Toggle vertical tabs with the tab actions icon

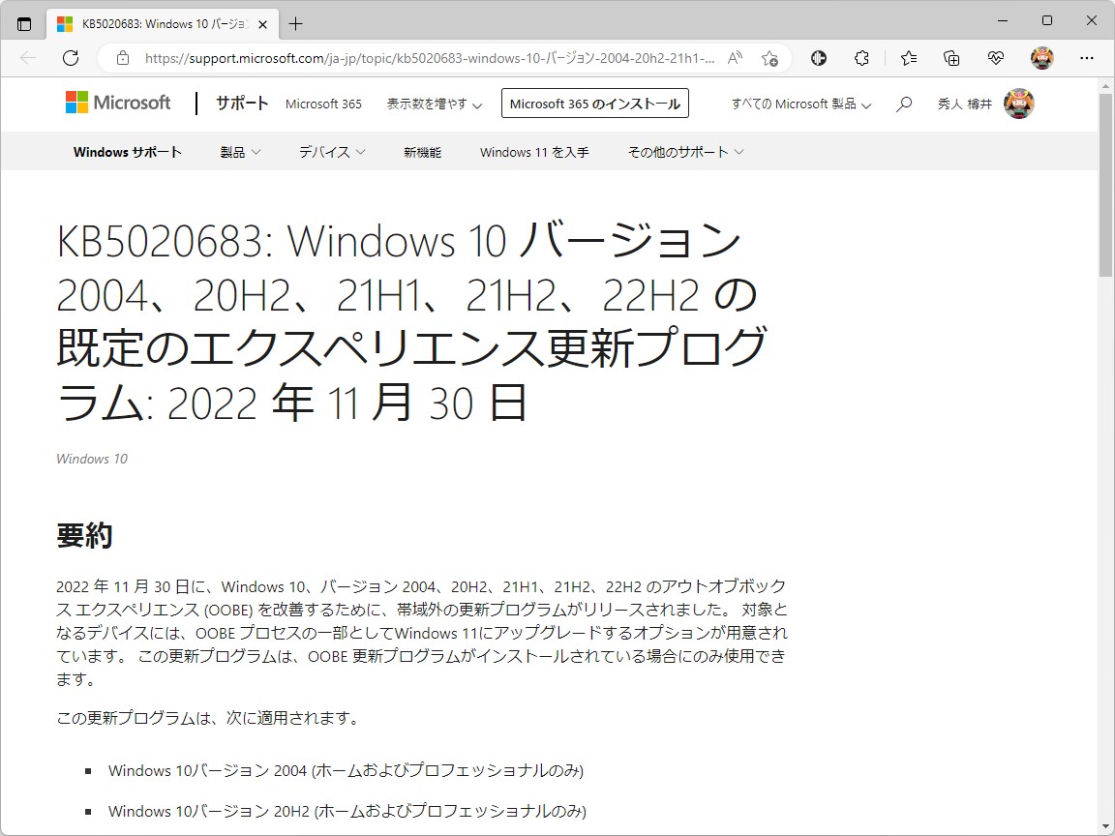coord(23,23)
